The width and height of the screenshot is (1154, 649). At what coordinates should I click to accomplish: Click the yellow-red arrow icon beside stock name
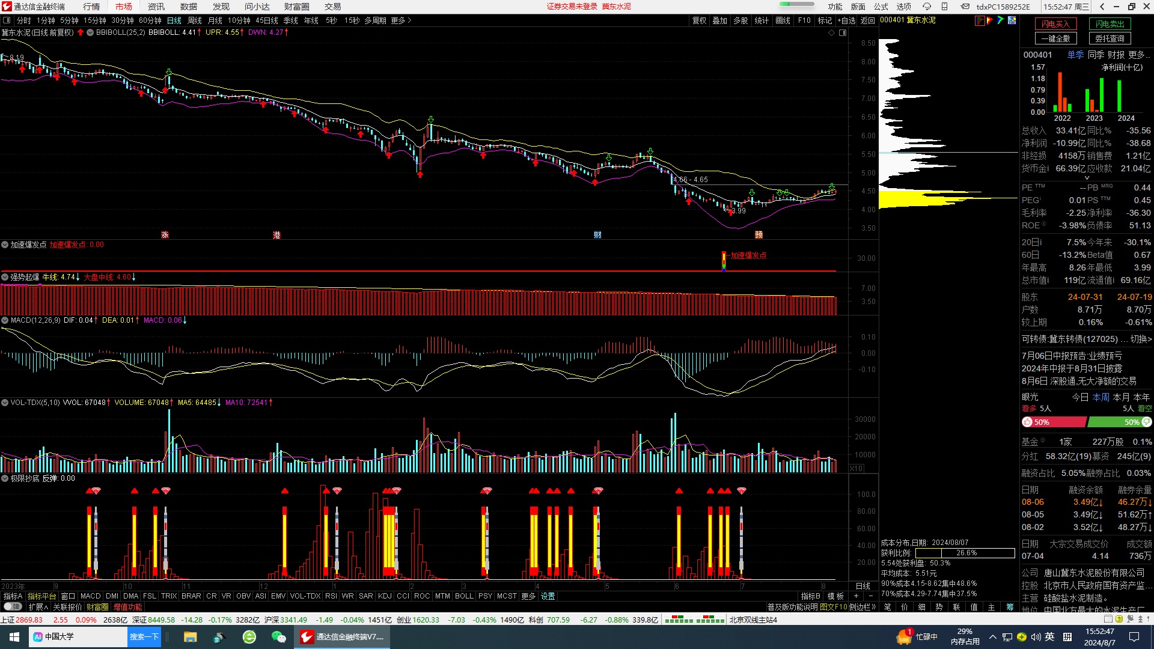pyautogui.click(x=990, y=20)
